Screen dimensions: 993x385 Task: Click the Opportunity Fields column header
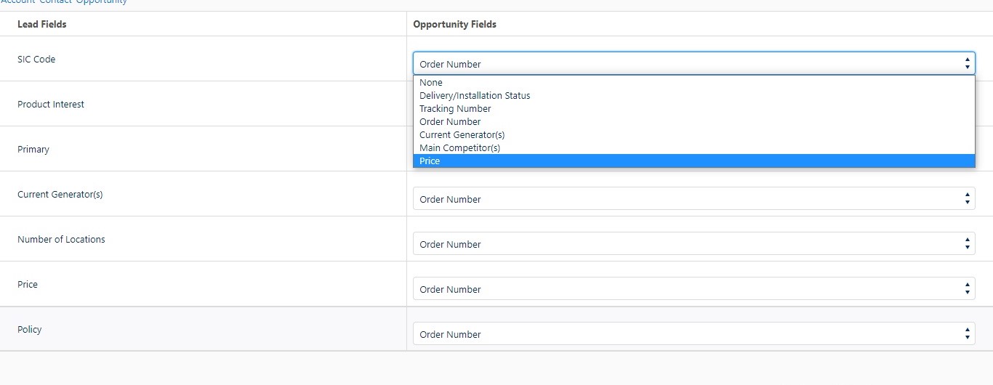(455, 25)
